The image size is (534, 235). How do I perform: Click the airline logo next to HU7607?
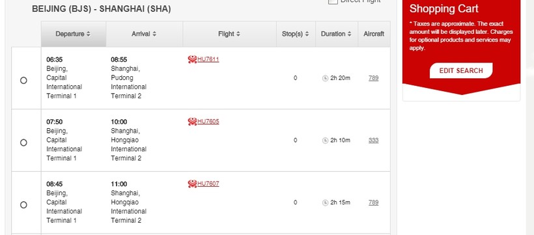click(x=192, y=184)
